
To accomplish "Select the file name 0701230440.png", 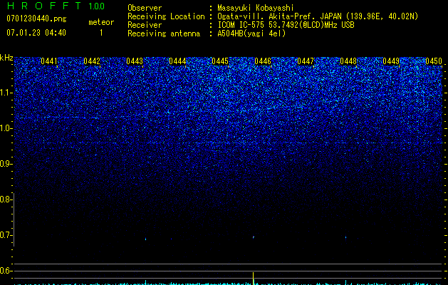I will point(36,19).
